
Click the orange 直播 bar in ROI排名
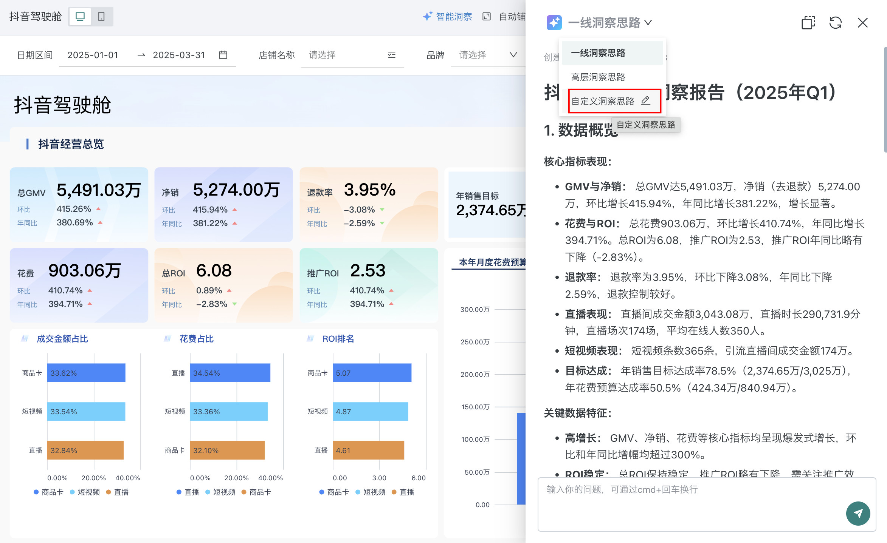368,450
